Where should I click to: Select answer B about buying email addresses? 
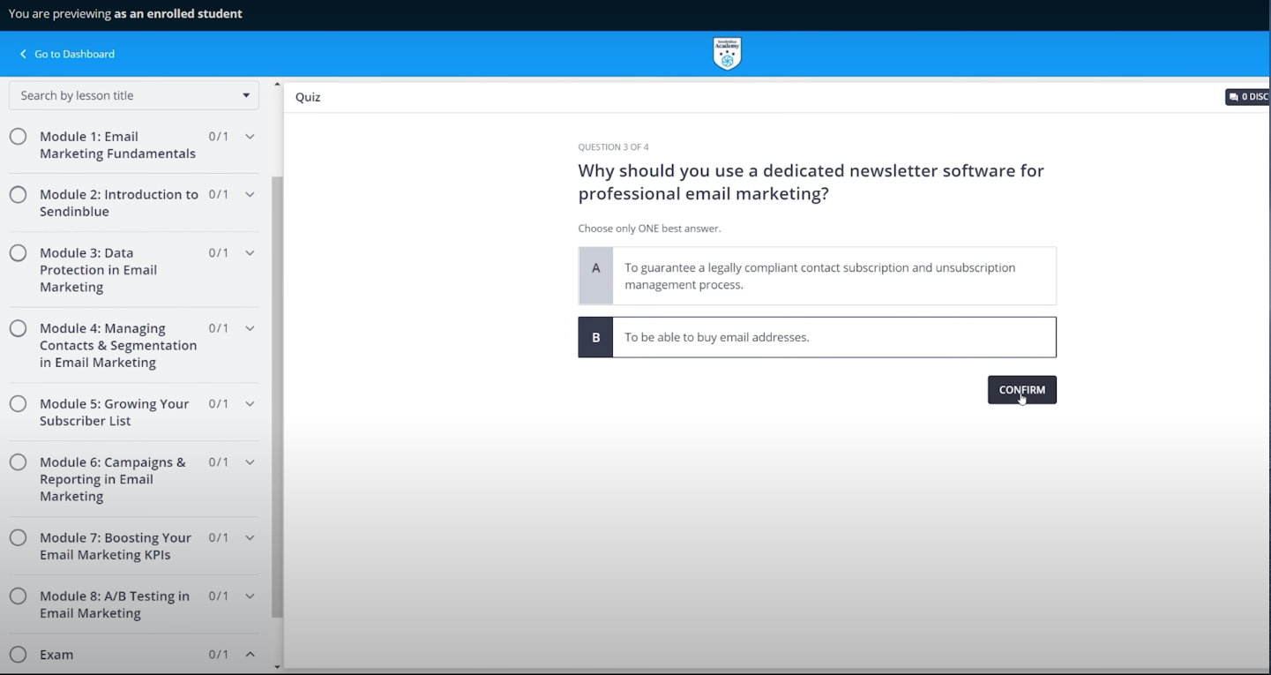816,337
